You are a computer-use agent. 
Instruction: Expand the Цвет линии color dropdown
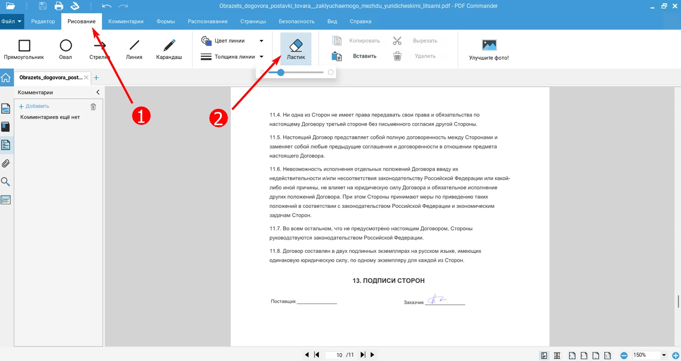click(261, 41)
